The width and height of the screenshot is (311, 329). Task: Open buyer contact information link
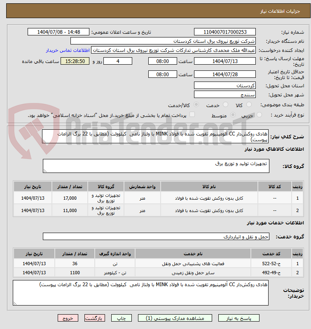(68, 50)
